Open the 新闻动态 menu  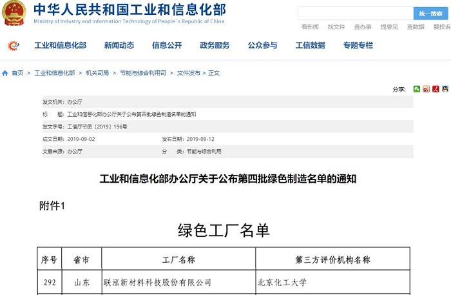pyautogui.click(x=119, y=45)
